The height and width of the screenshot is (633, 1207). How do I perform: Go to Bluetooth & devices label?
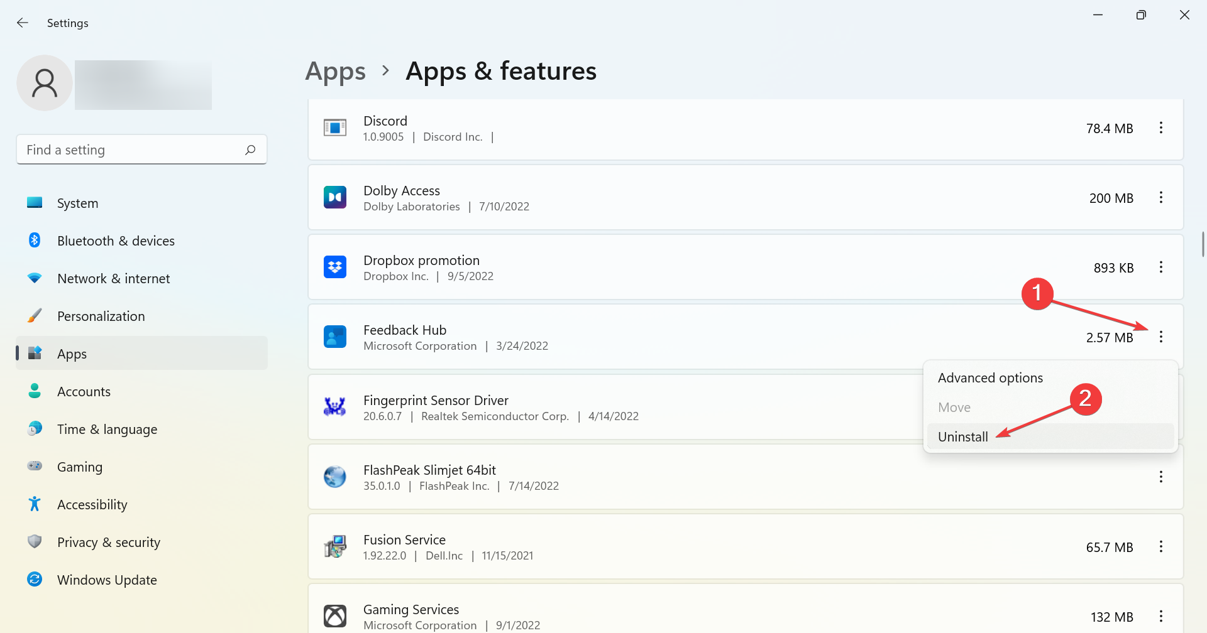(x=116, y=241)
